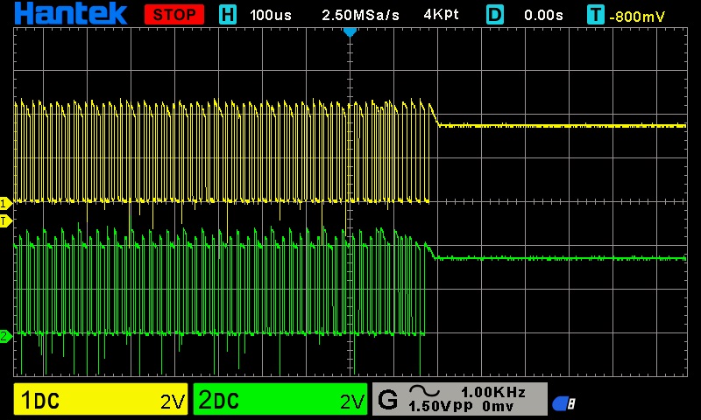Click the blue trigger position marker at top

(x=350, y=31)
